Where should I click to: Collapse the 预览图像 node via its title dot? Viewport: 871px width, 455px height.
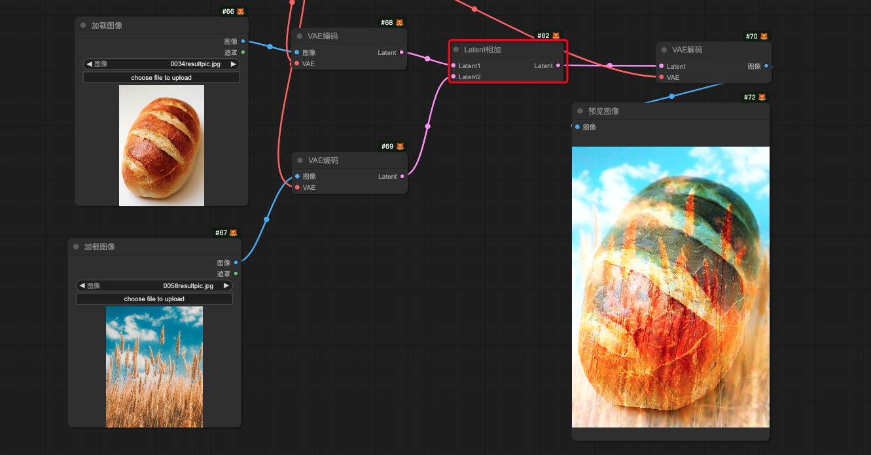coord(580,111)
